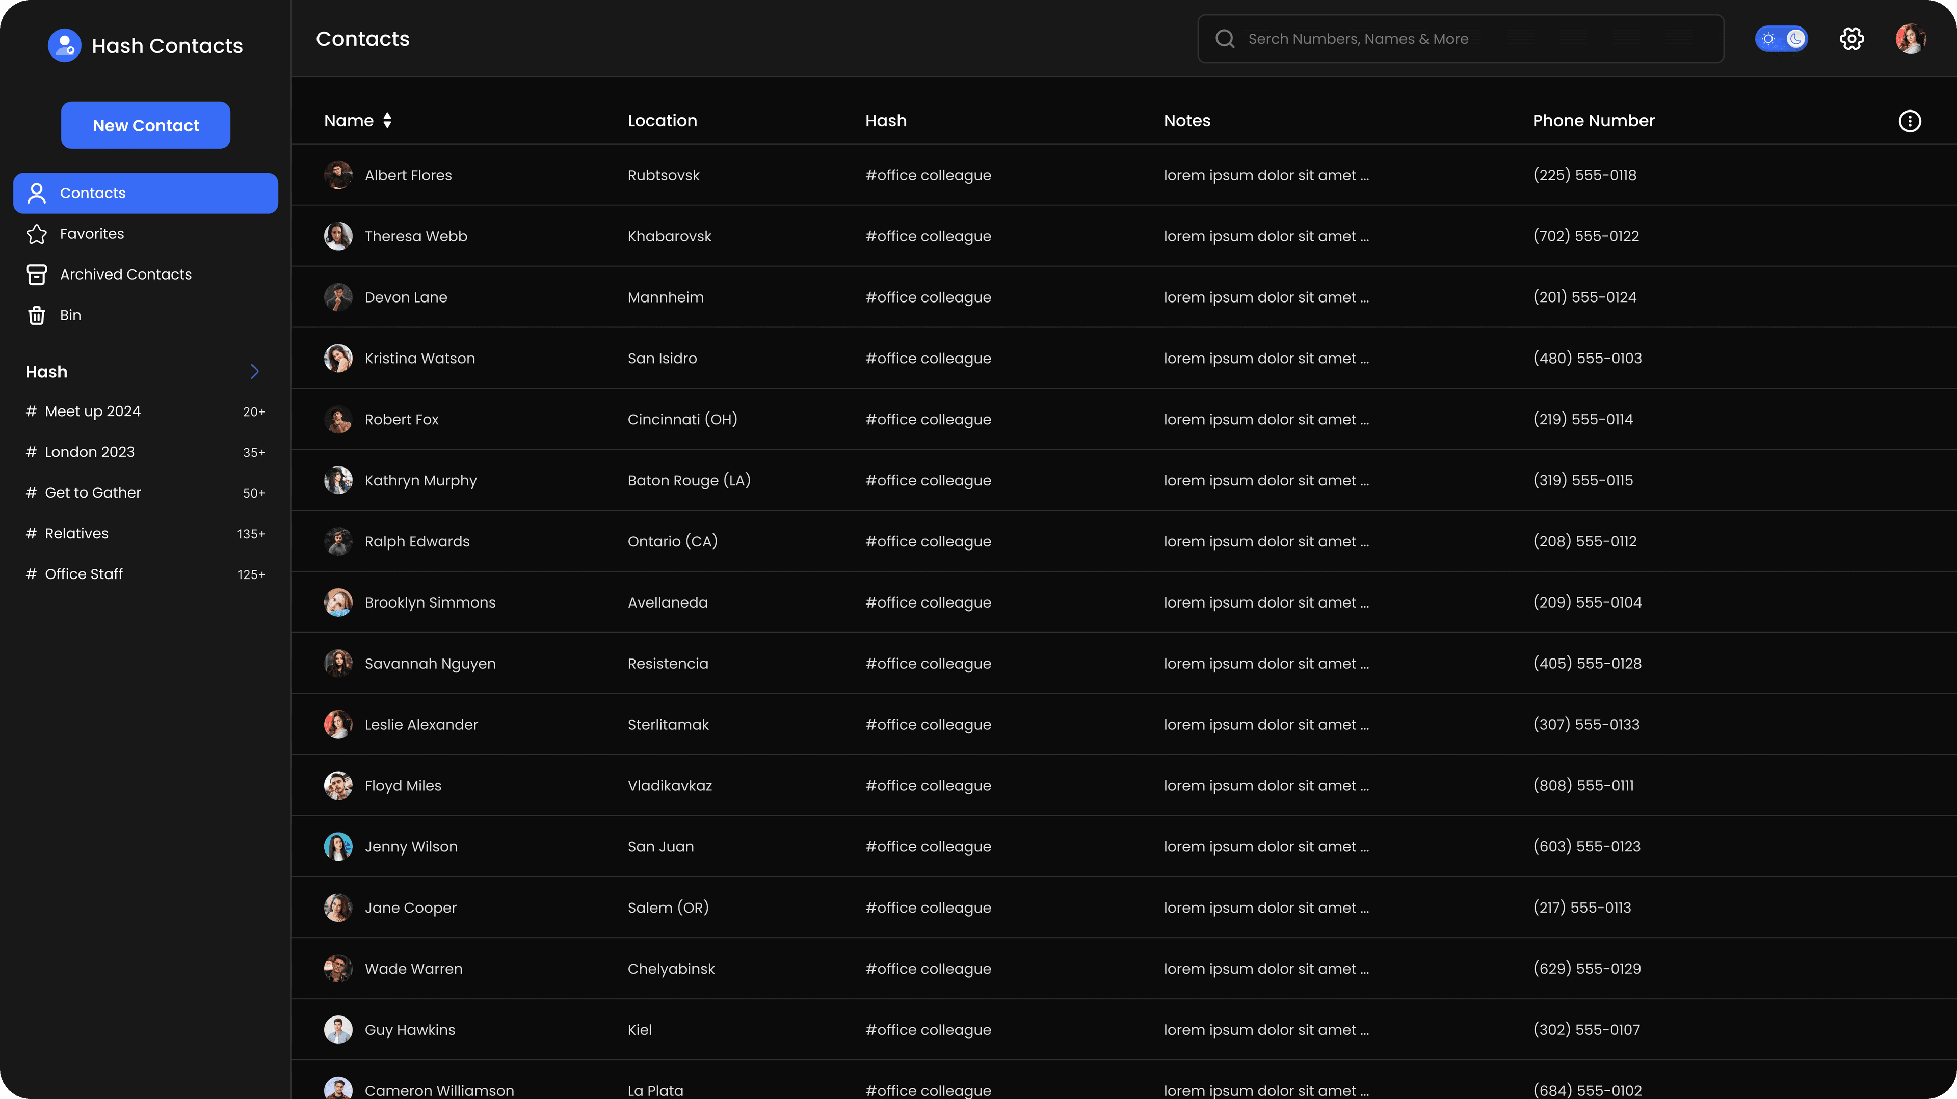The height and width of the screenshot is (1099, 1957).
Task: Expand the Hash section chevron
Action: tap(254, 372)
